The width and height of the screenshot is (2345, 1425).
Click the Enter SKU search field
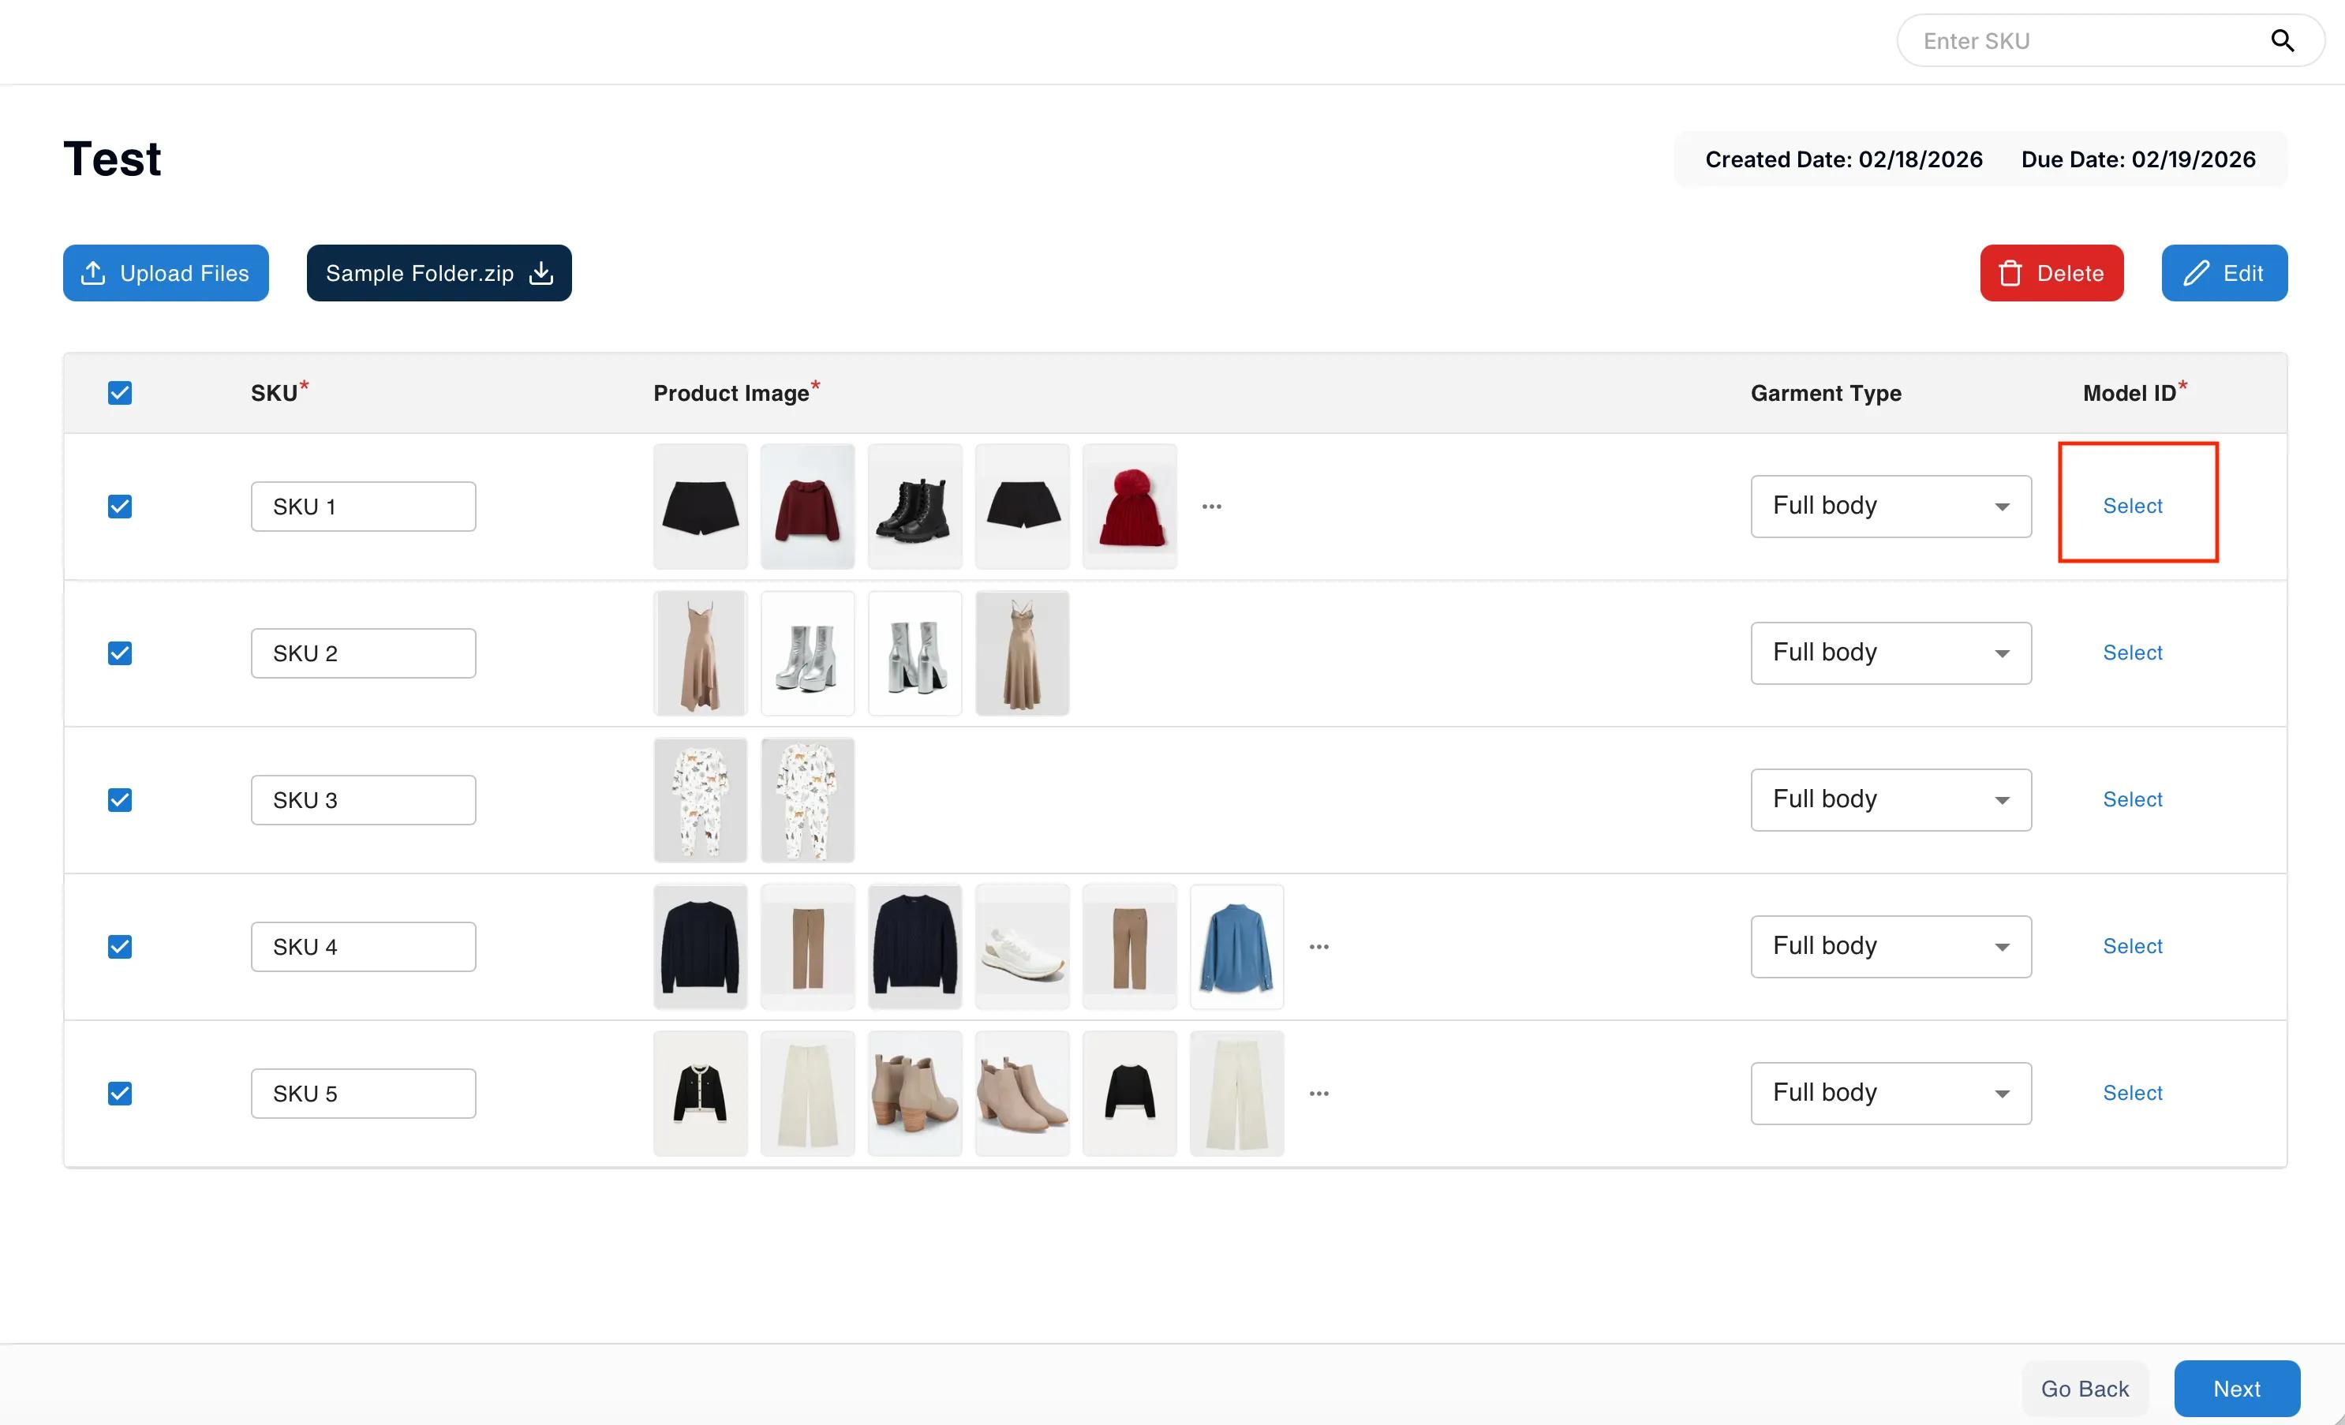[2109, 41]
